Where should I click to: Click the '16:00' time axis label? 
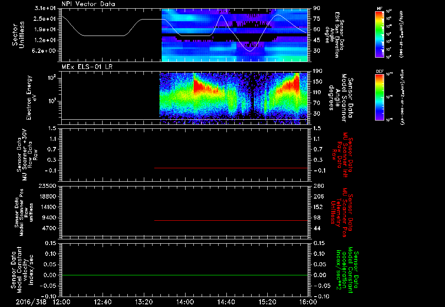[308, 302]
